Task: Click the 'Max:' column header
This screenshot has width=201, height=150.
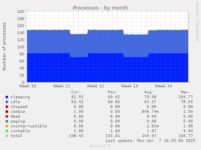Action: 186,92
